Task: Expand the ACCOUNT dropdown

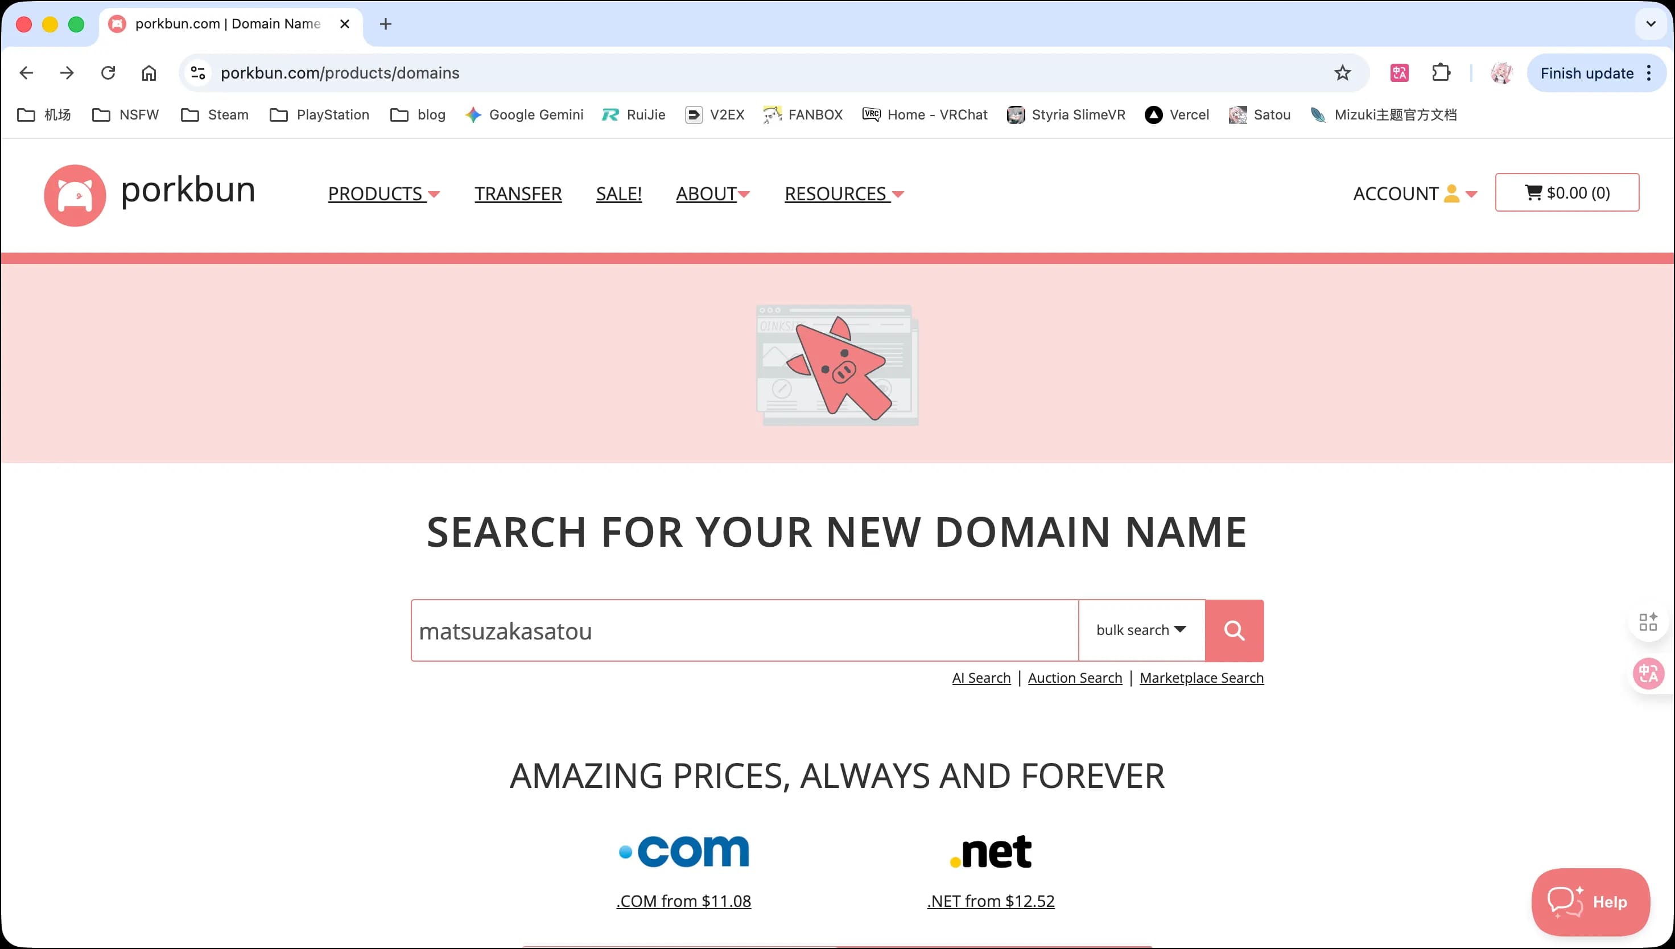Action: (1415, 193)
